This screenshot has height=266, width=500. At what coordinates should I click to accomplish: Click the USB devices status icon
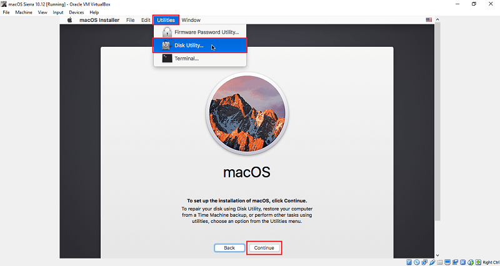pos(432,262)
